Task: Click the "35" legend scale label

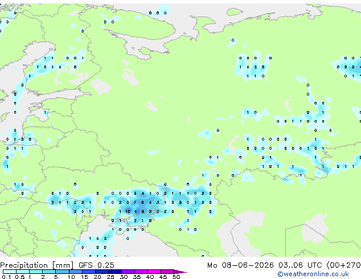Action: point(137,277)
